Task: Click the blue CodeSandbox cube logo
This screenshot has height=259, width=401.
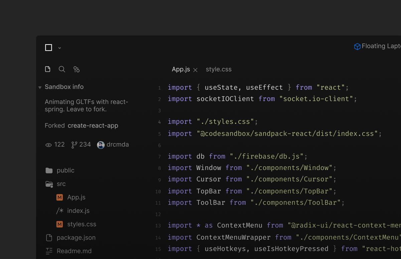Action: pyautogui.click(x=357, y=46)
